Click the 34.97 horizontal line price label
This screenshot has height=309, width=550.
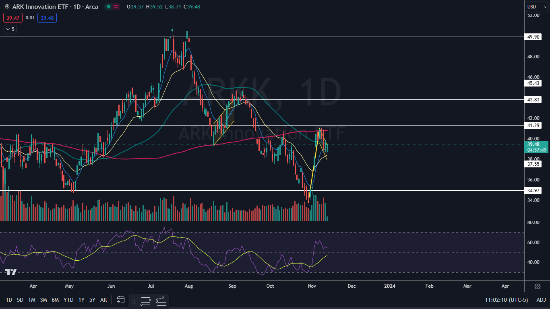[x=534, y=190]
